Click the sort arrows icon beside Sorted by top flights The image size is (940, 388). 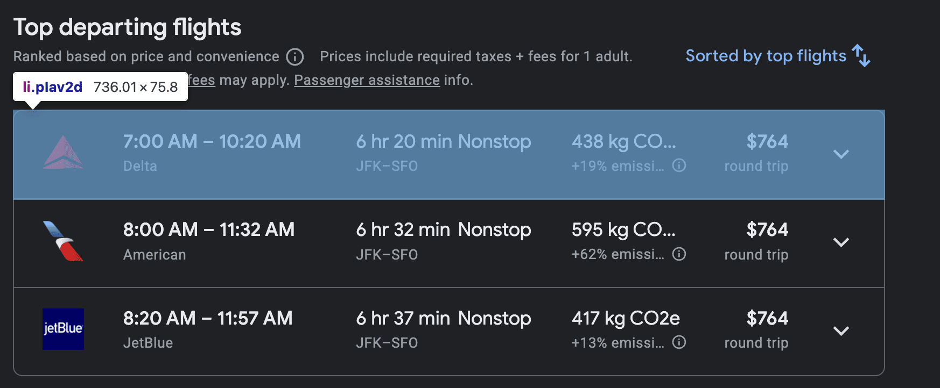pyautogui.click(x=860, y=56)
